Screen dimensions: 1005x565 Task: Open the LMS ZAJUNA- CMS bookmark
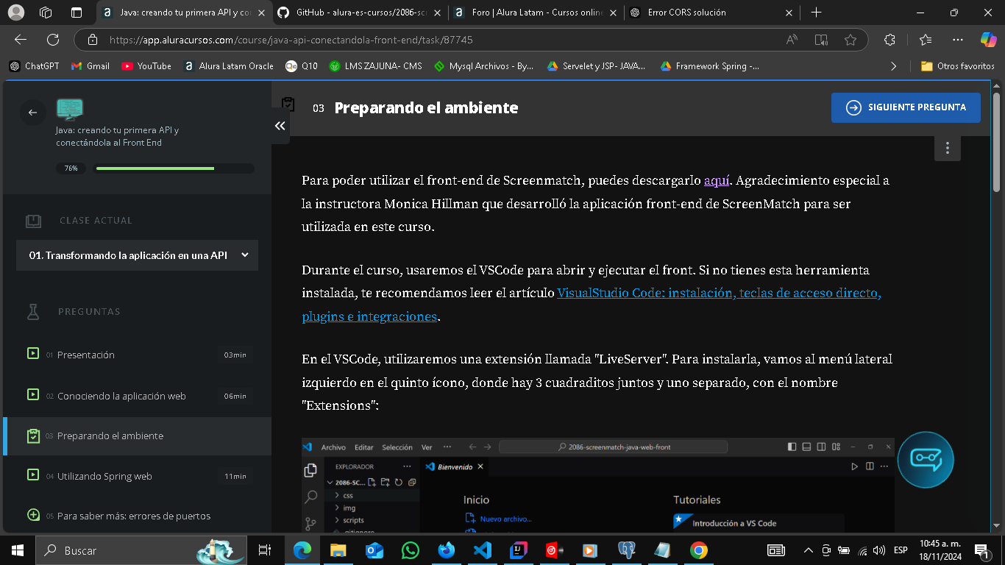point(375,65)
